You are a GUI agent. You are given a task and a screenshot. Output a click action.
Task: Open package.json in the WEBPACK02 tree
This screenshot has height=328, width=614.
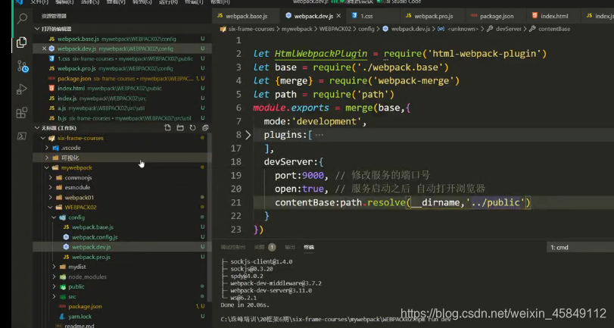pyautogui.click(x=85, y=307)
